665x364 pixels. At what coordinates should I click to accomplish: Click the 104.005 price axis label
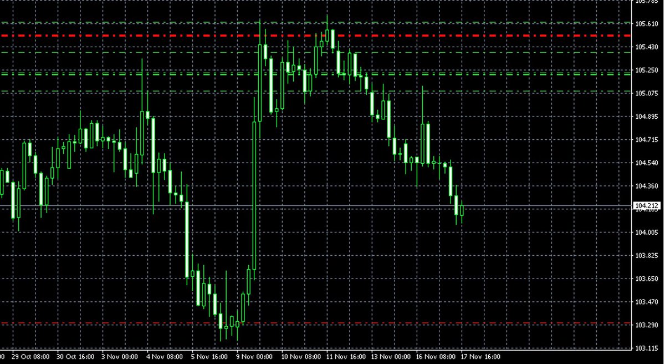tap(647, 232)
